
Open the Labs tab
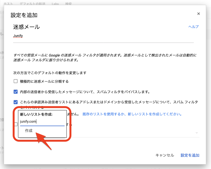click(x=55, y=4)
